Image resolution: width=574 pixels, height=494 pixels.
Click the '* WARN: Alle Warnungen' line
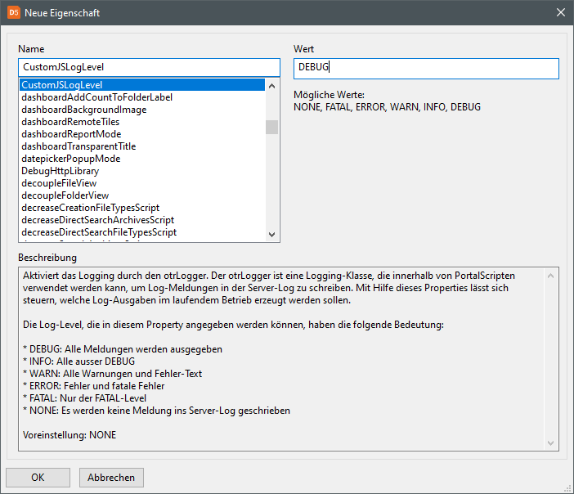pos(112,374)
